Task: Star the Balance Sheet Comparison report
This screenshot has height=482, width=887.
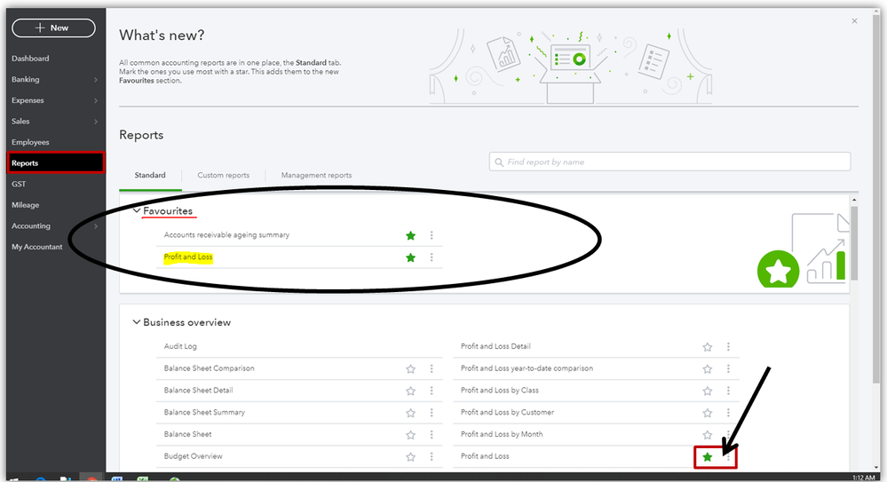Action: (x=411, y=369)
